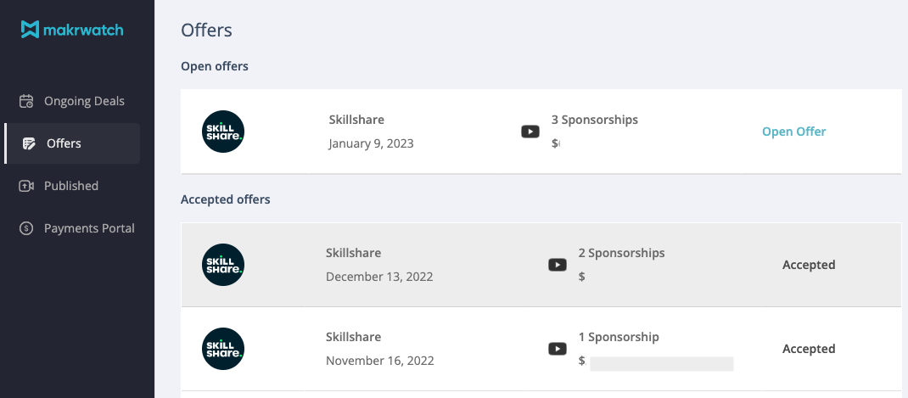
Task: Click the Ongoing Deals calendar icon
Action: tap(26, 101)
